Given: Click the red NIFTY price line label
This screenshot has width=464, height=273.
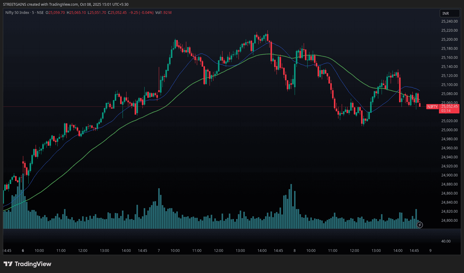Looking at the screenshot, I should [432, 107].
